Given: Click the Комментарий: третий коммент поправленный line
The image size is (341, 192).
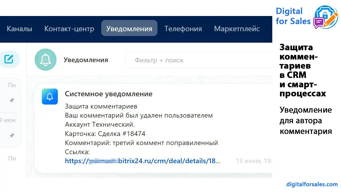Looking at the screenshot, I should click(141, 143).
